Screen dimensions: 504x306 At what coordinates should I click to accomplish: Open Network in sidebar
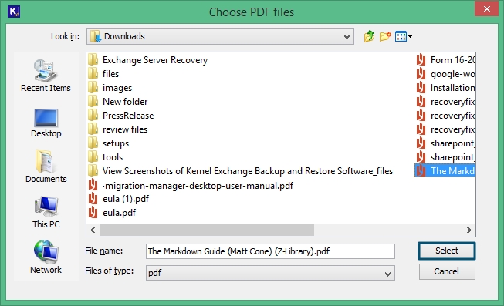[46, 257]
